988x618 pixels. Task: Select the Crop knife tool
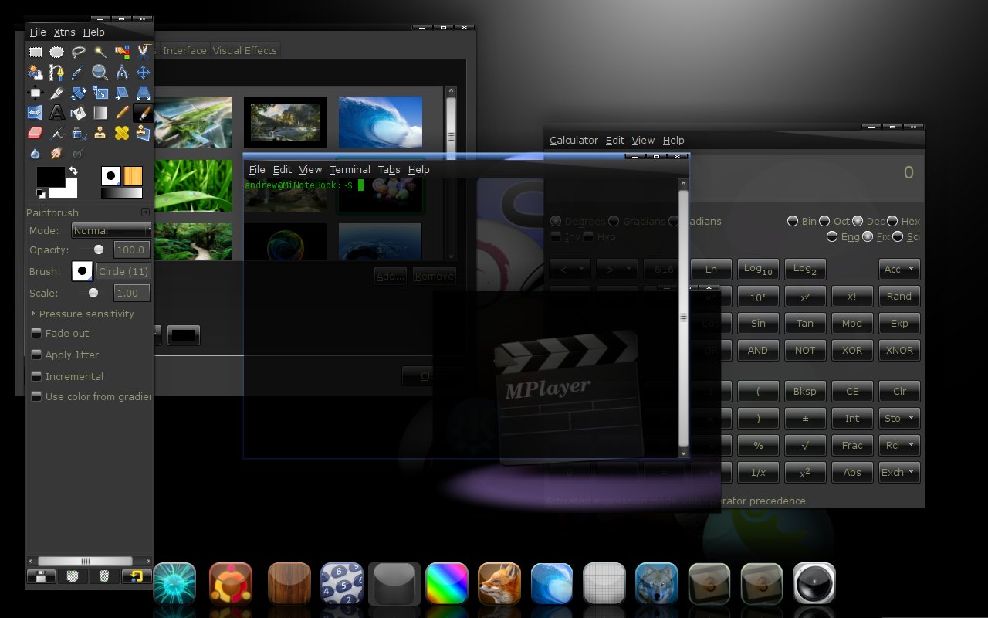tap(57, 93)
